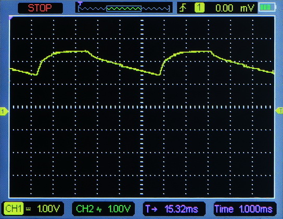Select the CH2 1.00V scale value

119,209
